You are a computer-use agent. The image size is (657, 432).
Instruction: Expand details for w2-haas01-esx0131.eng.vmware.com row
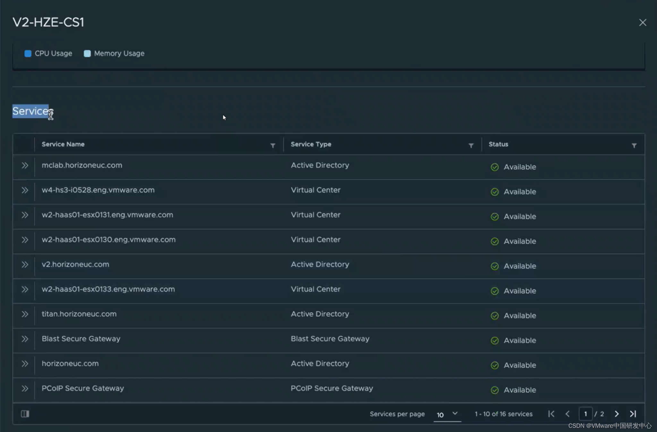click(25, 215)
